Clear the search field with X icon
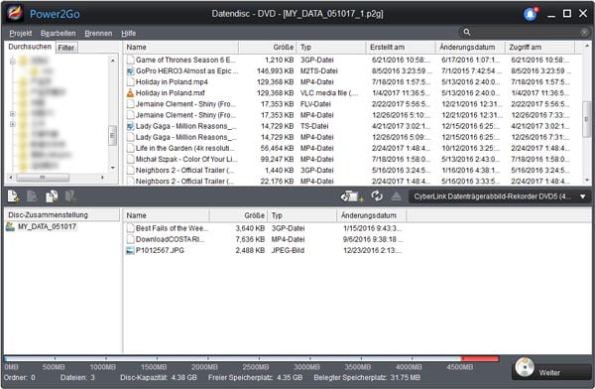The image size is (595, 389). pos(584,33)
